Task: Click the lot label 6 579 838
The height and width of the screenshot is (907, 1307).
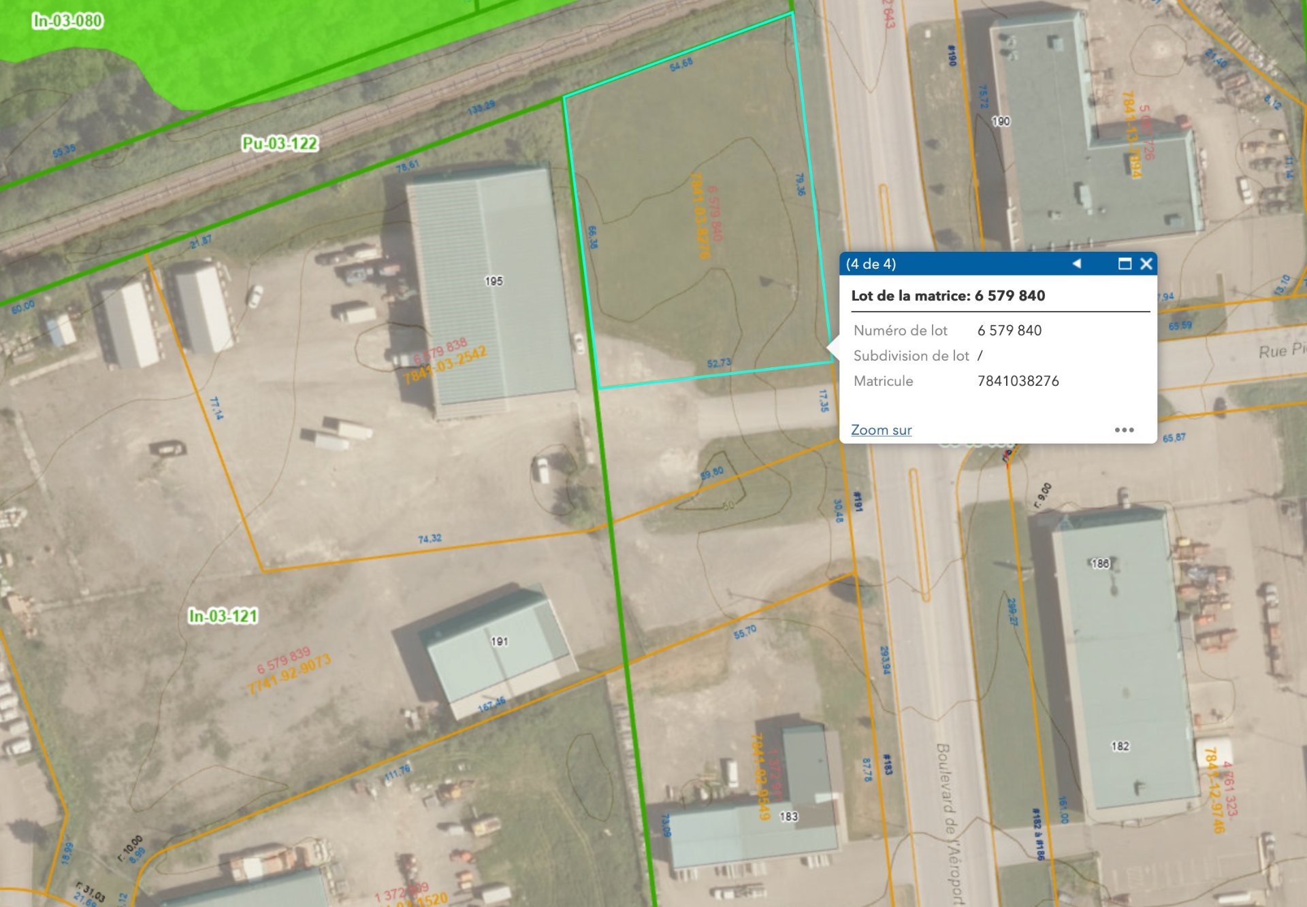Action: 440,351
